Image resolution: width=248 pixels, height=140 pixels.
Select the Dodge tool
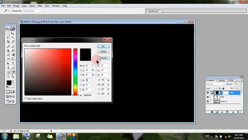tap(13, 59)
